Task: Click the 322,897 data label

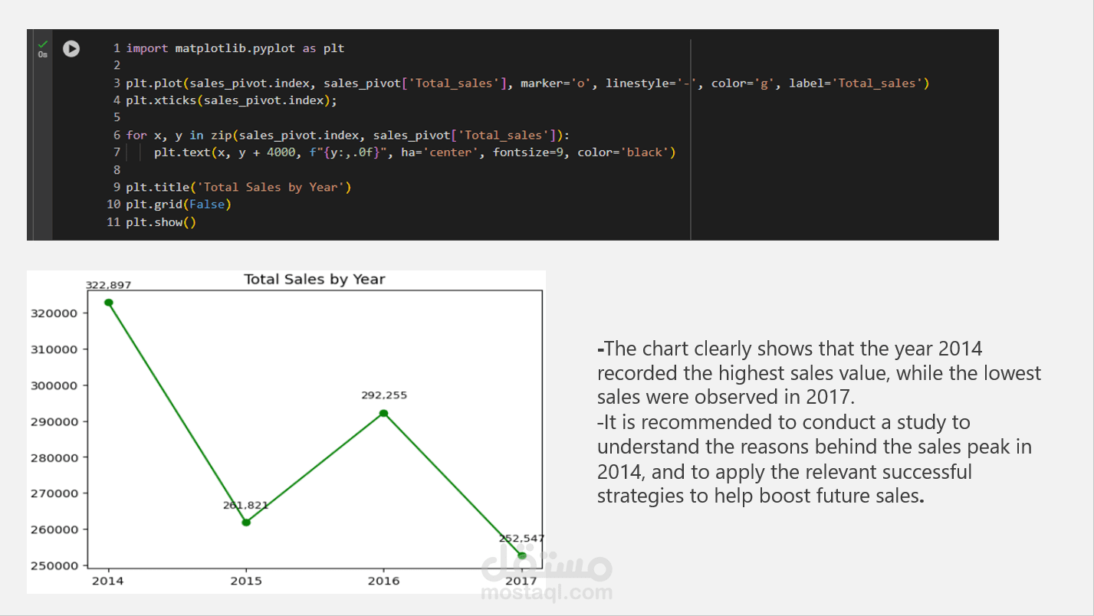Action: tap(108, 285)
